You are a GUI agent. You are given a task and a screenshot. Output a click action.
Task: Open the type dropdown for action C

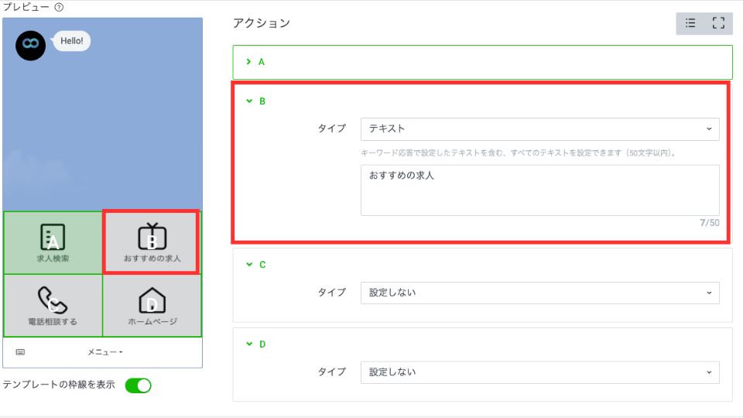click(x=539, y=293)
